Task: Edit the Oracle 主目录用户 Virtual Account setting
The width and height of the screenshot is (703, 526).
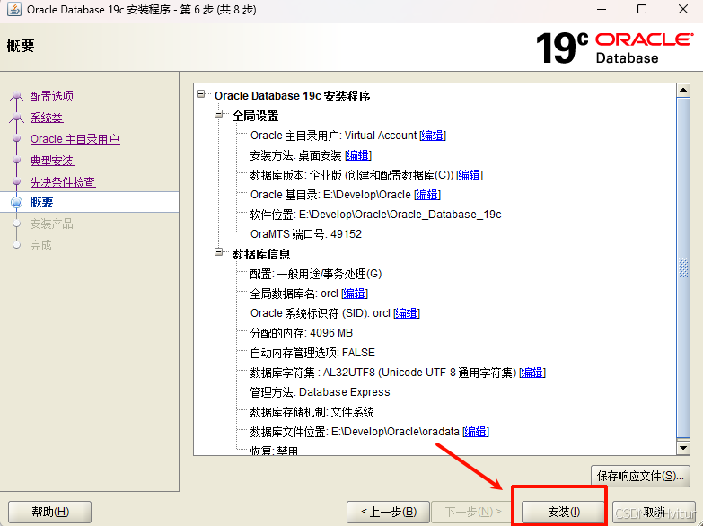Action: point(433,136)
